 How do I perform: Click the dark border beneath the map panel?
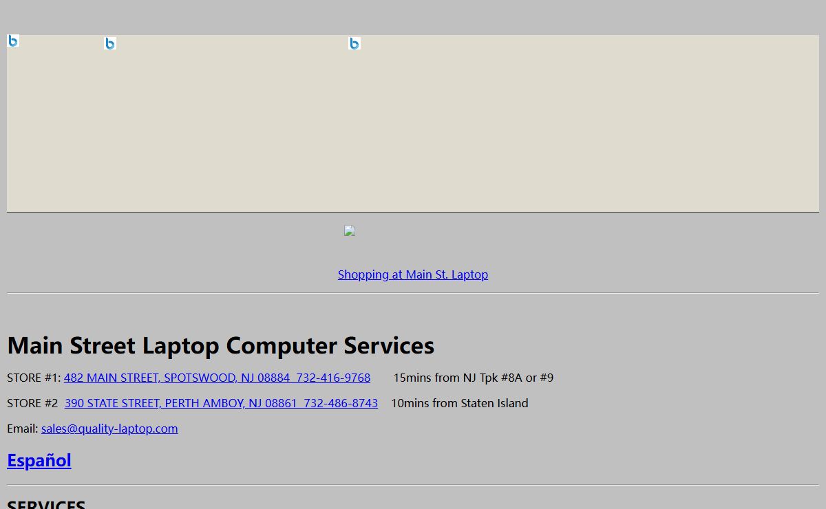(x=413, y=212)
